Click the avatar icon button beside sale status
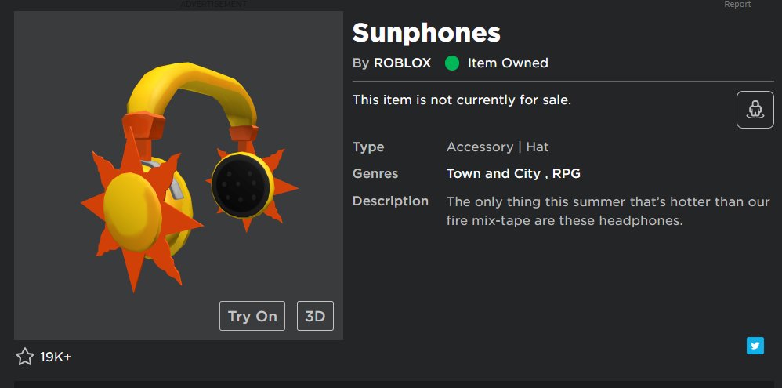782x388 pixels. [755, 110]
